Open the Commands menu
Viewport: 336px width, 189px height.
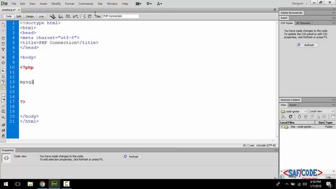[86, 4]
